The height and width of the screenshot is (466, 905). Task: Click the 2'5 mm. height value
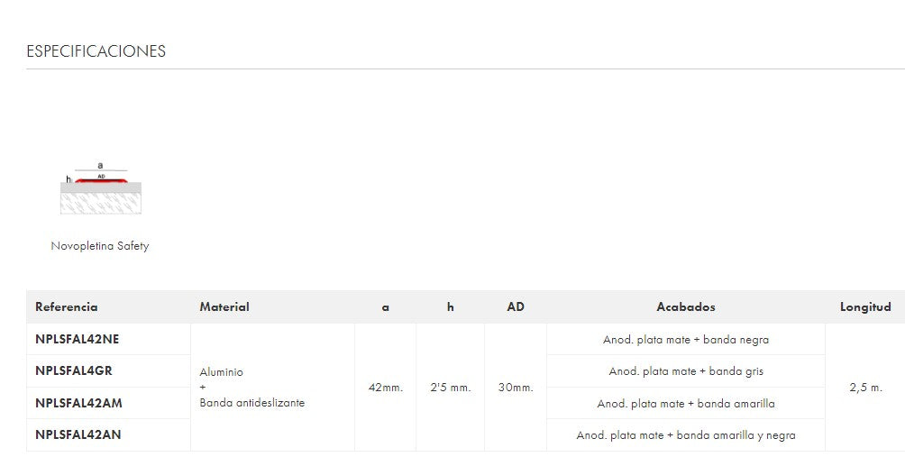click(x=451, y=388)
